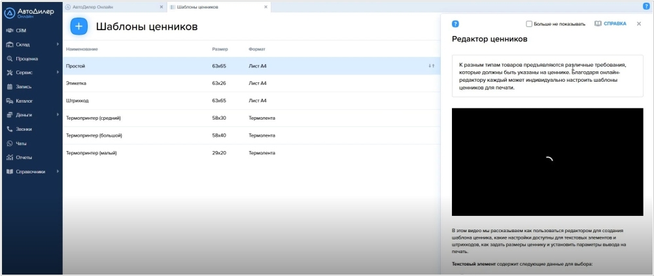This screenshot has height=276, width=654.
Task: Check the 'Больше не показывать' checkbox
Action: (529, 24)
